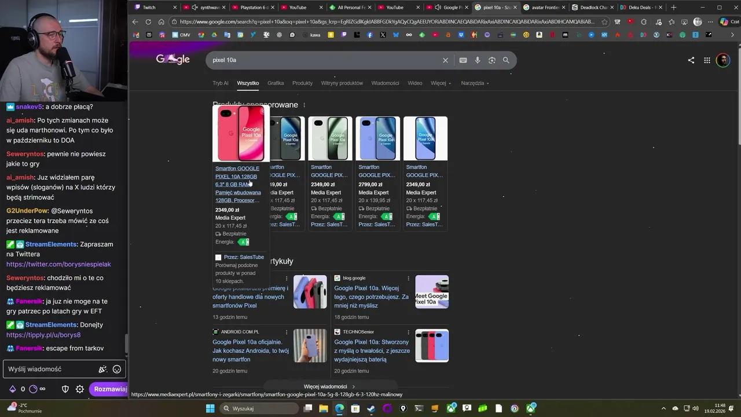The height and width of the screenshot is (417, 741).
Task: Expand Więcej wiadomości for more news
Action: click(x=329, y=386)
